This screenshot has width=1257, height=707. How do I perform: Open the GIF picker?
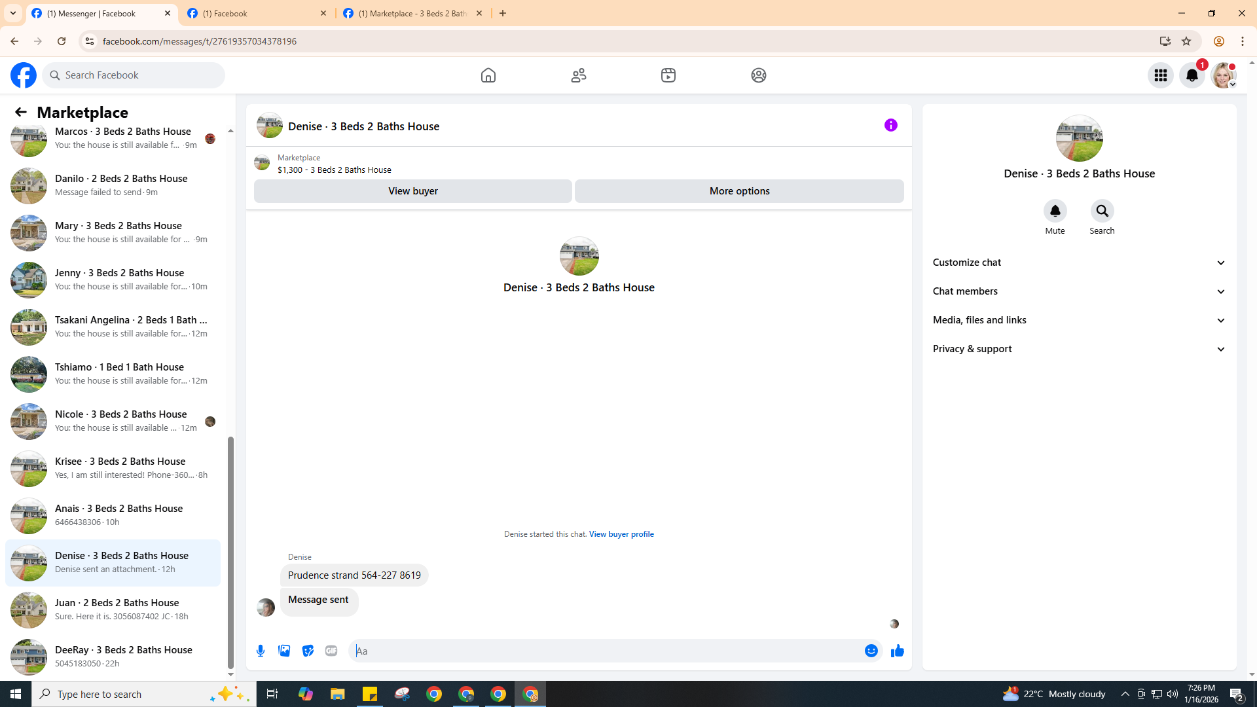(331, 651)
